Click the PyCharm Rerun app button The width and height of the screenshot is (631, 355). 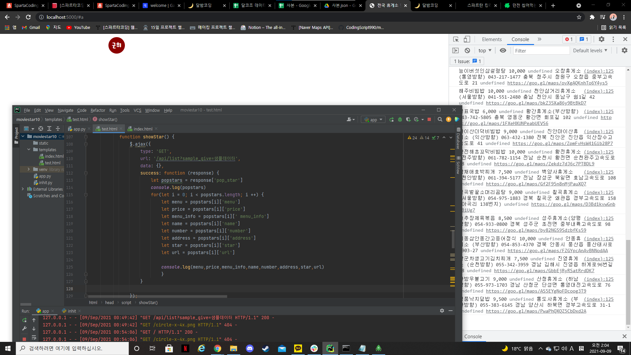[x=391, y=120]
